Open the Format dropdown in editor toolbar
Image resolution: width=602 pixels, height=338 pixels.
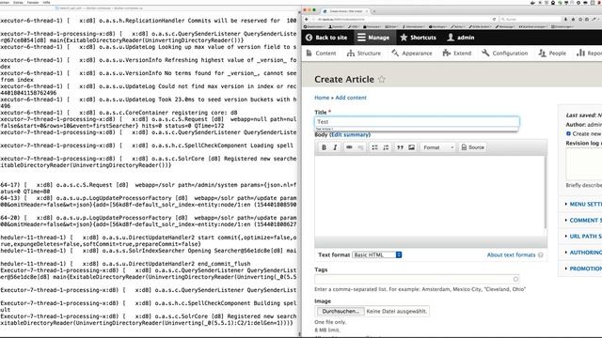[438, 147]
